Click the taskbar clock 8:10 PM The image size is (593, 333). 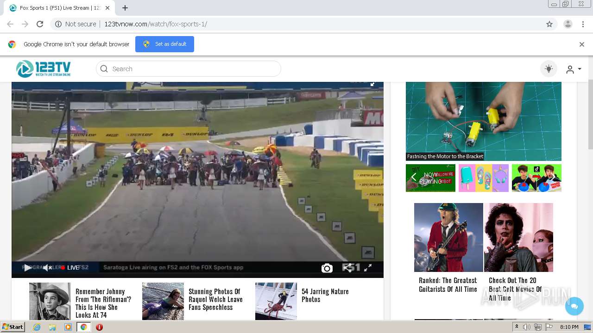pos(569,327)
